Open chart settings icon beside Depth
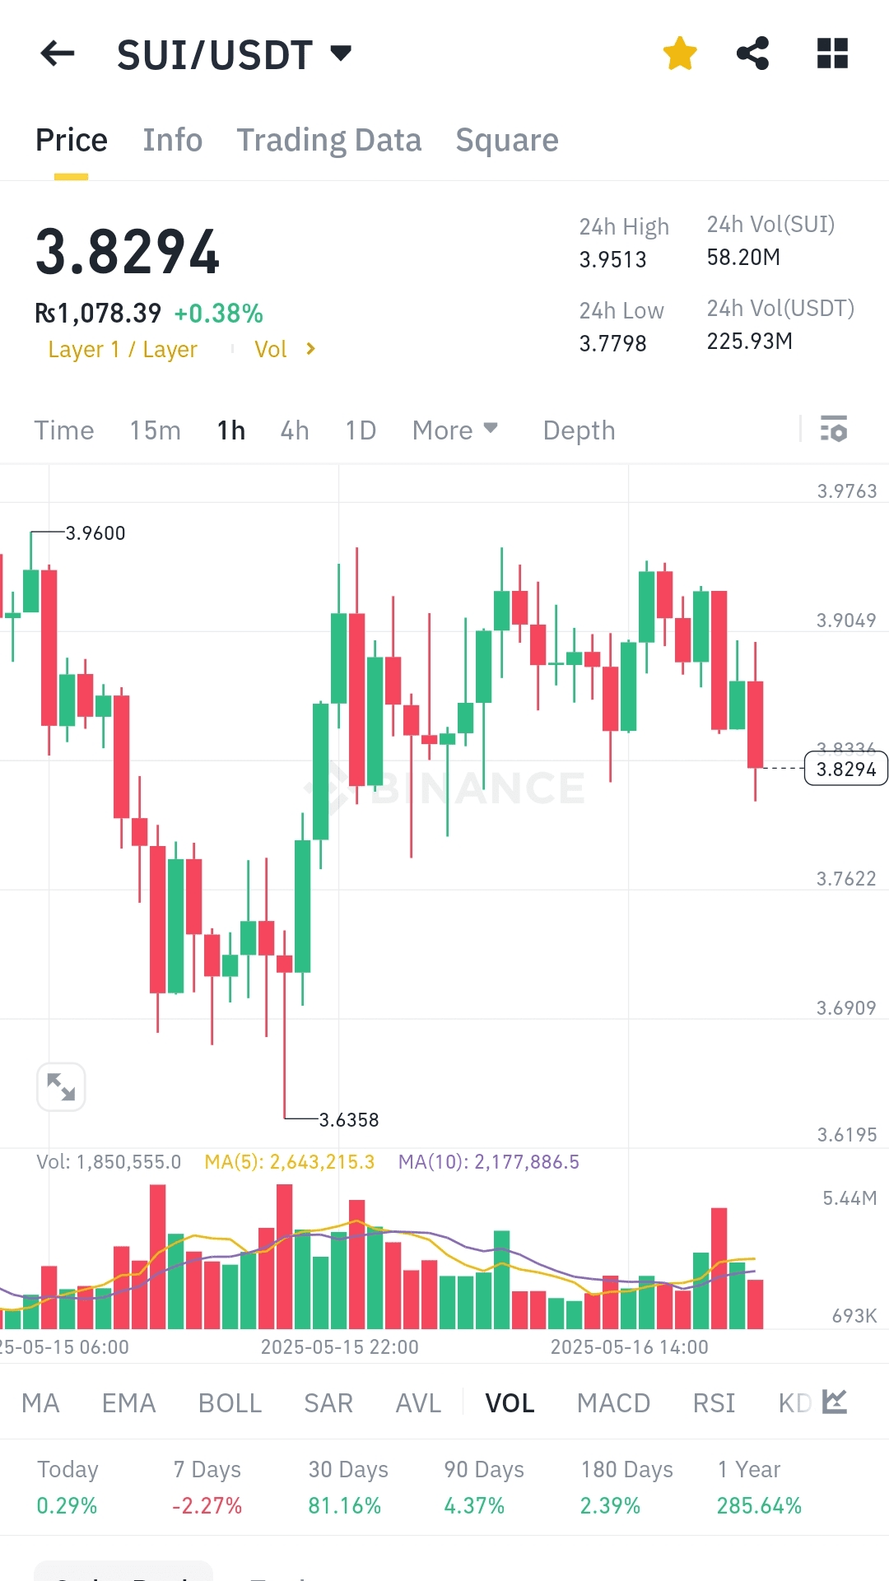889x1581 pixels. click(x=834, y=430)
